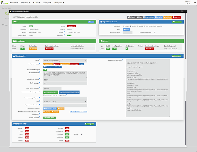The height and width of the screenshot is (152, 197).
Task: Open the Analyse menu
Action: (26, 2)
